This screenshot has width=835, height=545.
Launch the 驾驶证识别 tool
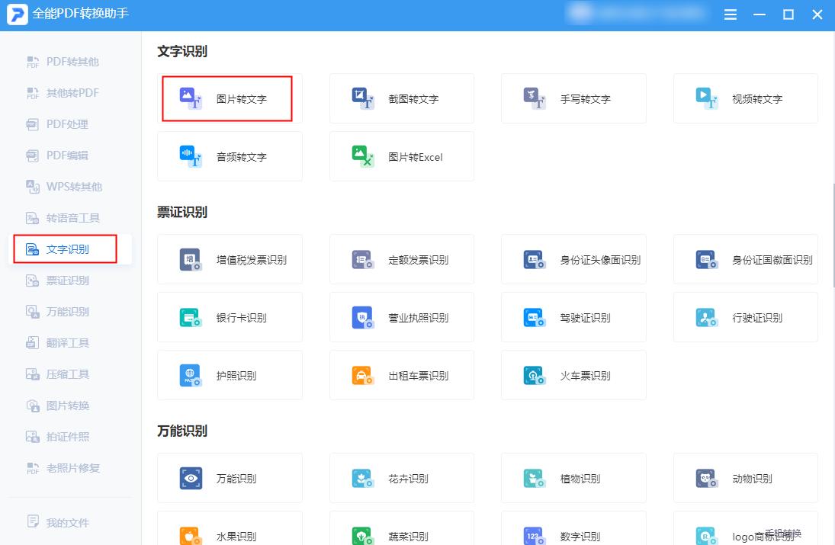pos(573,317)
